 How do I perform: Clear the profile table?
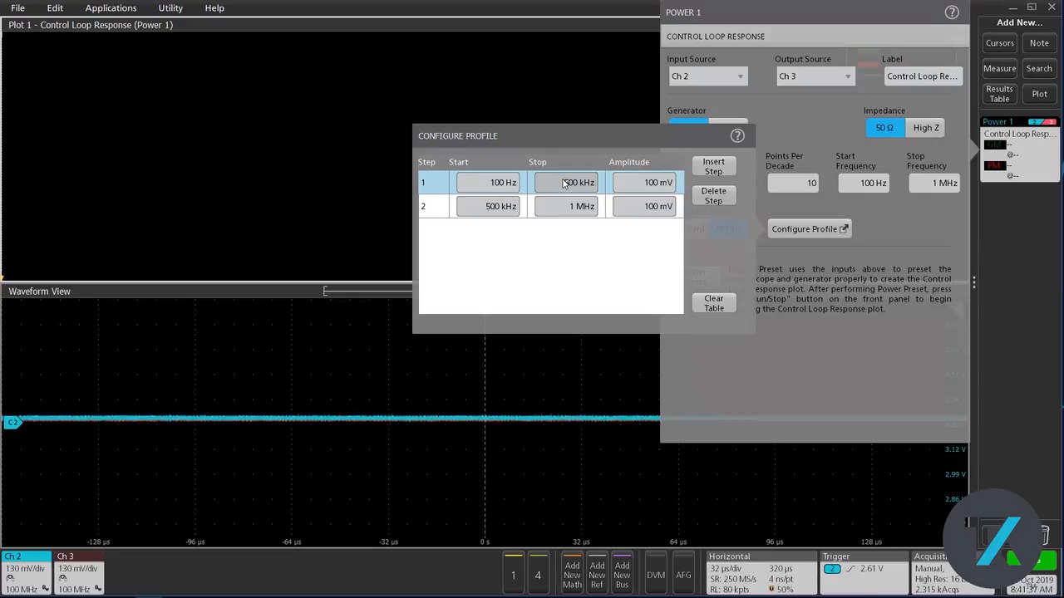[x=713, y=302]
